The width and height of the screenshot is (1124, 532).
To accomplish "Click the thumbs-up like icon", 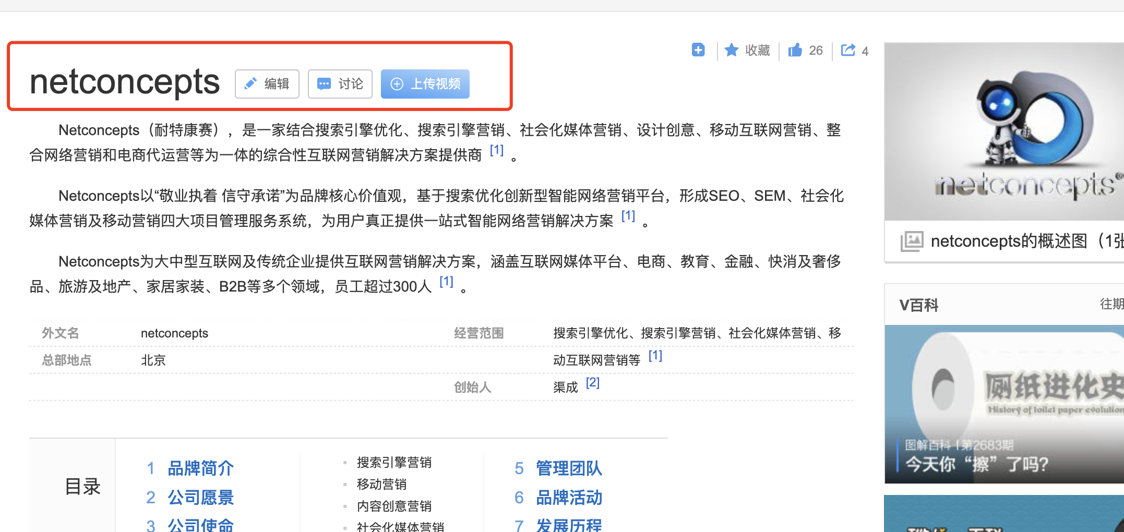I will pos(795,50).
